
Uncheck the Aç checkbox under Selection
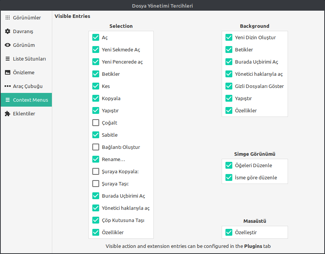pyautogui.click(x=95, y=37)
